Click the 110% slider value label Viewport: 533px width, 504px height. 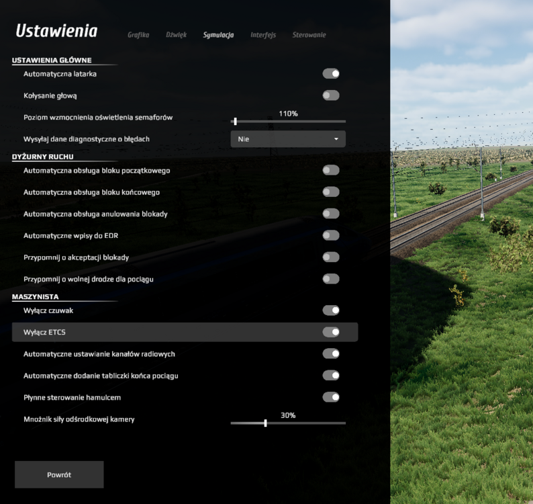288,114
